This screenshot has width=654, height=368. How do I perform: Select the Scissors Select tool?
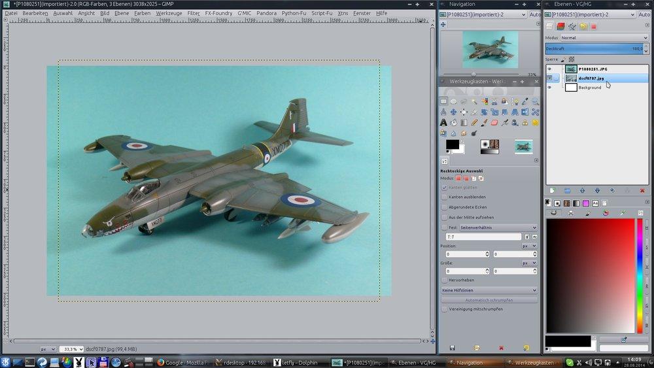pyautogui.click(x=494, y=101)
